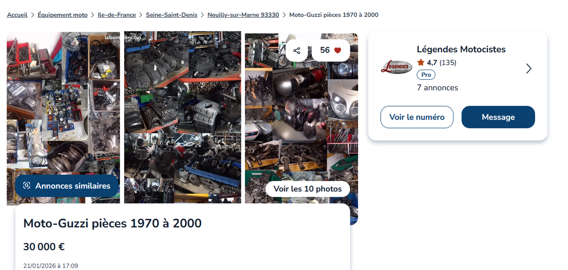Reveal the phone number with Voir le numéro

(417, 117)
